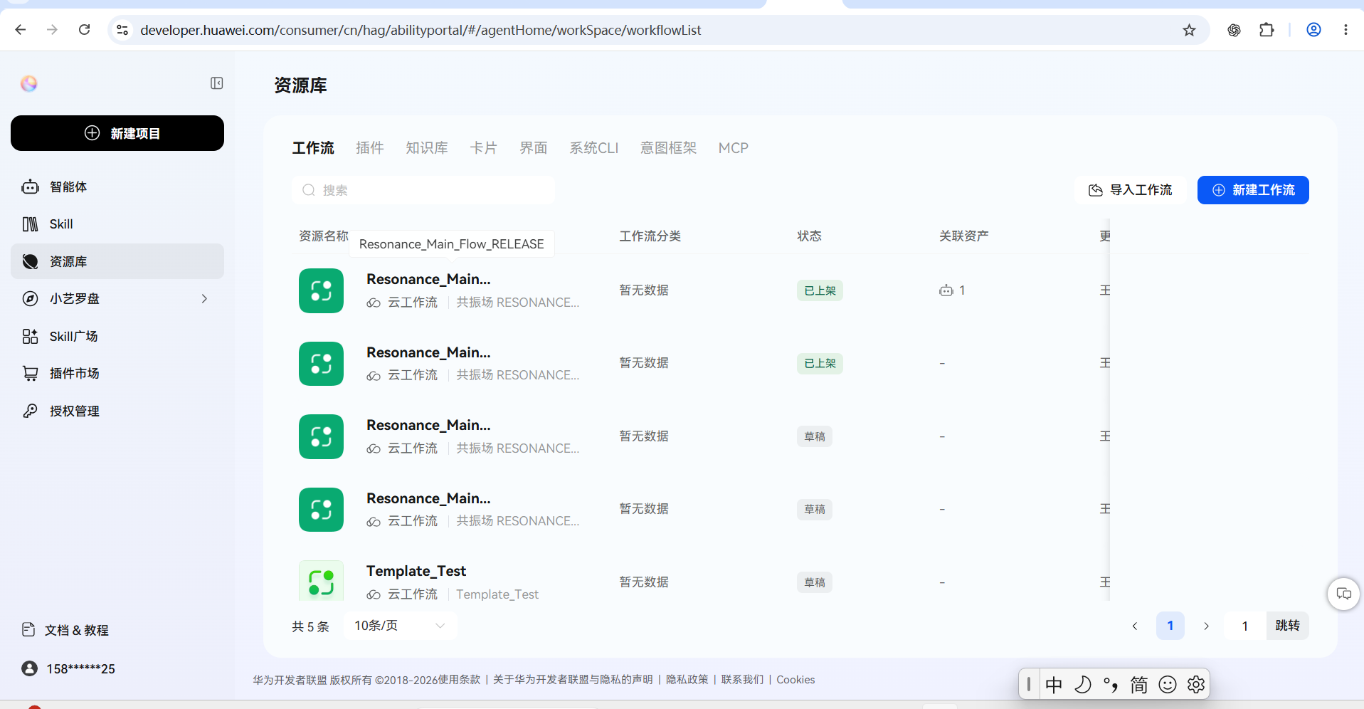Click the 关联资产 count 1 robot icon

point(946,290)
